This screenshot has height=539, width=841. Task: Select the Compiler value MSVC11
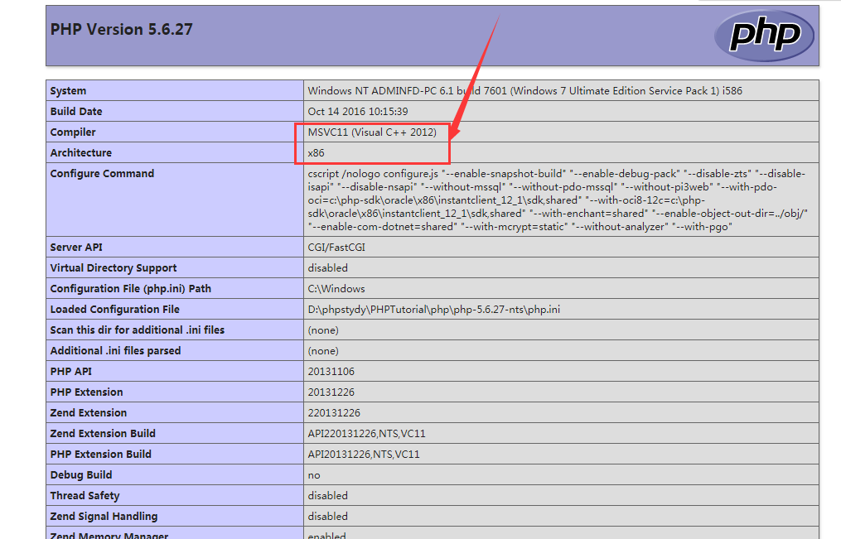click(x=361, y=132)
